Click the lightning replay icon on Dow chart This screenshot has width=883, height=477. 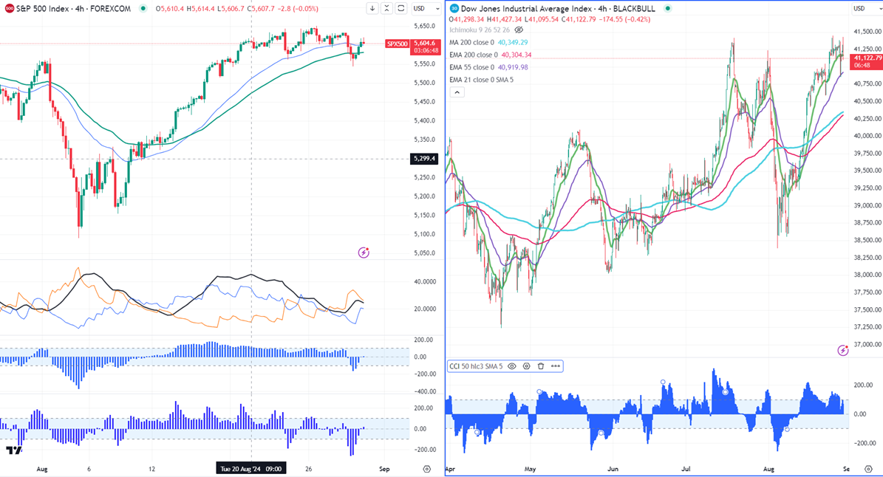[x=842, y=351]
